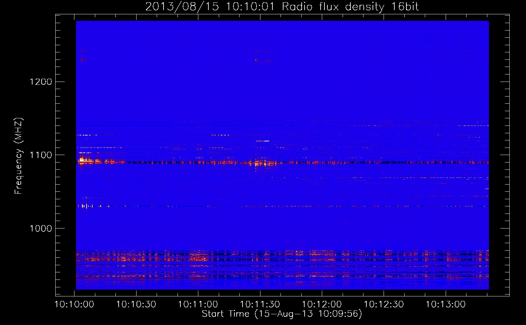526x325 pixels.
Task: Click the 1000 frequency tick label
Action: click(41, 228)
